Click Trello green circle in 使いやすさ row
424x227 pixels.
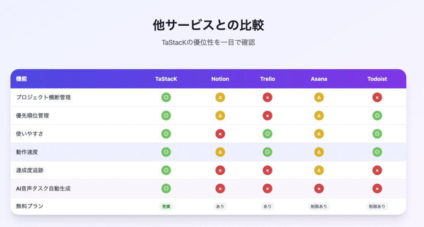267,134
